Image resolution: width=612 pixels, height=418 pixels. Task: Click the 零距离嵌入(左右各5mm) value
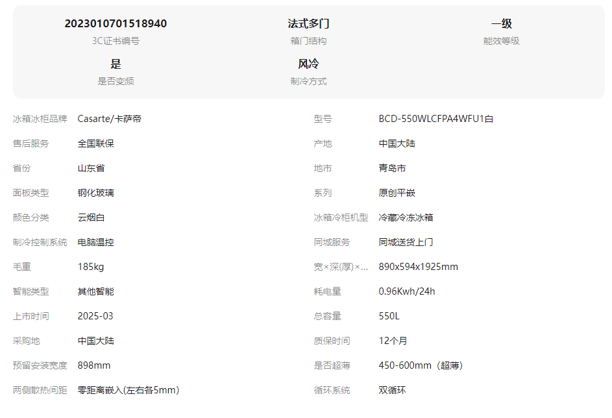(x=129, y=390)
